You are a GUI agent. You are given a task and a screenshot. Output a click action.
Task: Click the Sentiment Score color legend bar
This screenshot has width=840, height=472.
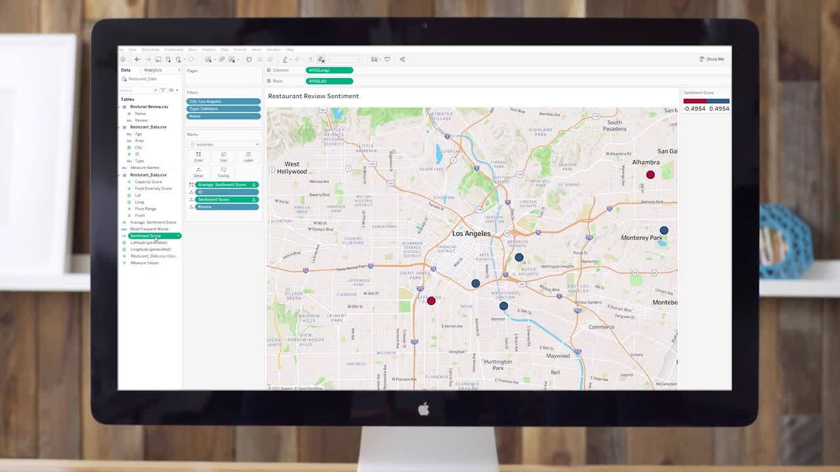pyautogui.click(x=706, y=101)
